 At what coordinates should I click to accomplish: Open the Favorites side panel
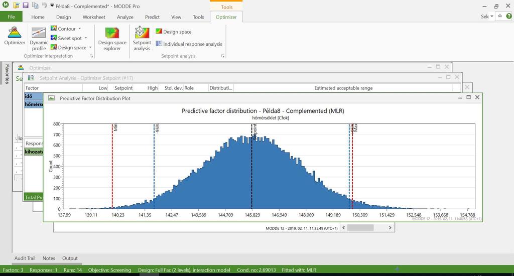(6, 73)
